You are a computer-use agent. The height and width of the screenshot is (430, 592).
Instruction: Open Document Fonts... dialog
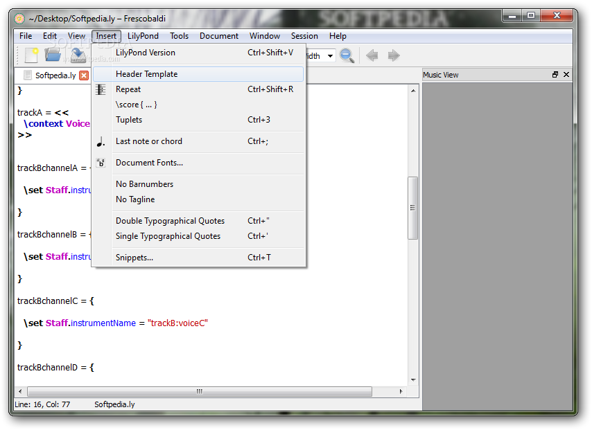point(198,163)
